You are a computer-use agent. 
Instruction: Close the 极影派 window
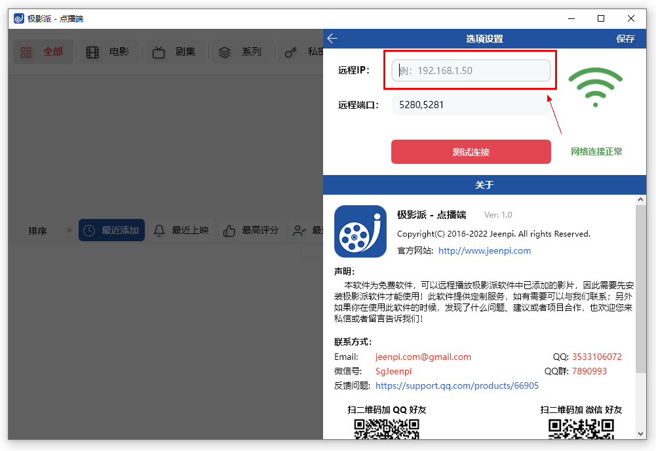pyautogui.click(x=631, y=18)
